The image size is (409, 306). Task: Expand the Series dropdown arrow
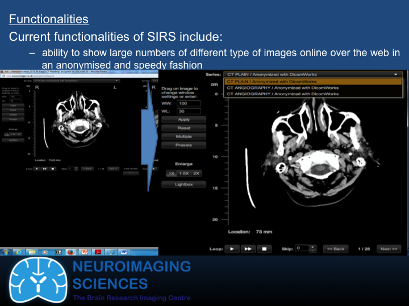(x=395, y=74)
